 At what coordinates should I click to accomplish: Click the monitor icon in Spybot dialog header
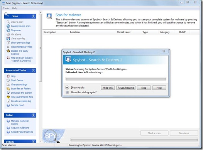click(x=68, y=59)
